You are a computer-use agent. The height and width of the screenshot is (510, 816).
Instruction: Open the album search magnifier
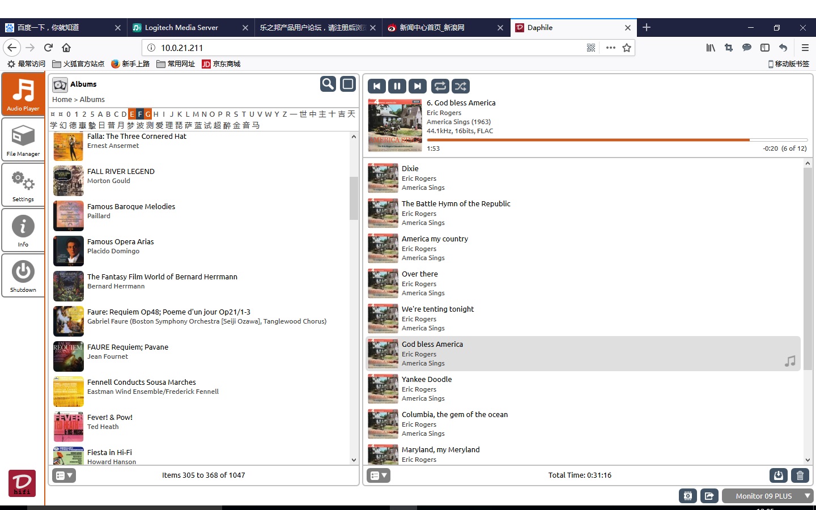tap(328, 84)
